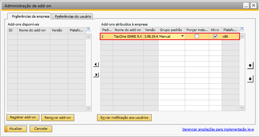Move selected add-on up in order
This screenshot has height=137, width=260.
[250, 66]
